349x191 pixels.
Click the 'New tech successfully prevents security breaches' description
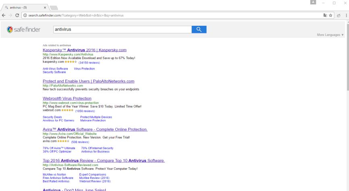(x=91, y=89)
